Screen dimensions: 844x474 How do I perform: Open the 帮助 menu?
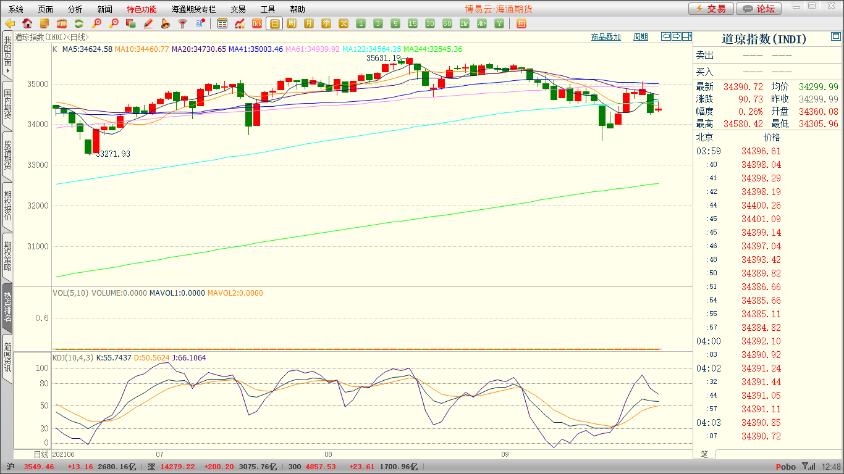[298, 9]
